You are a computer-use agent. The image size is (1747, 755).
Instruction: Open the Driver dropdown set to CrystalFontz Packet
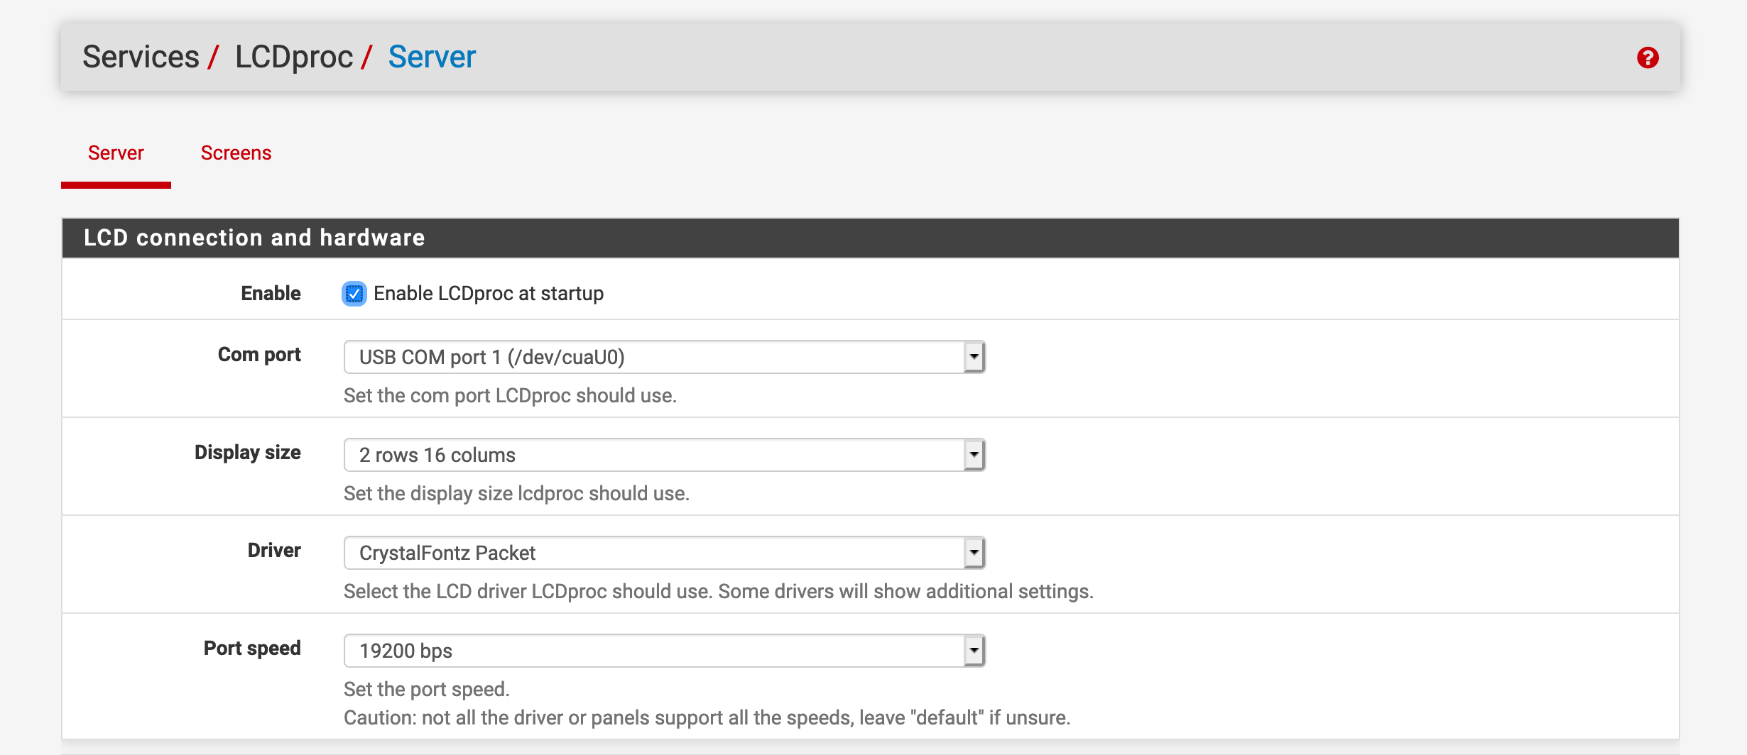coord(664,553)
